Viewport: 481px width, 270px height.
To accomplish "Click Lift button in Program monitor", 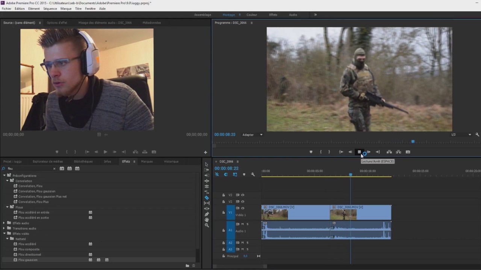I will 389,152.
